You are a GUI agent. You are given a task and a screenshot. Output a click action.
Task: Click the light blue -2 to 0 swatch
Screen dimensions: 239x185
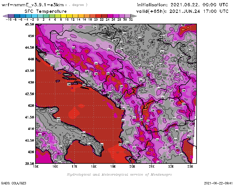click(34, 16)
